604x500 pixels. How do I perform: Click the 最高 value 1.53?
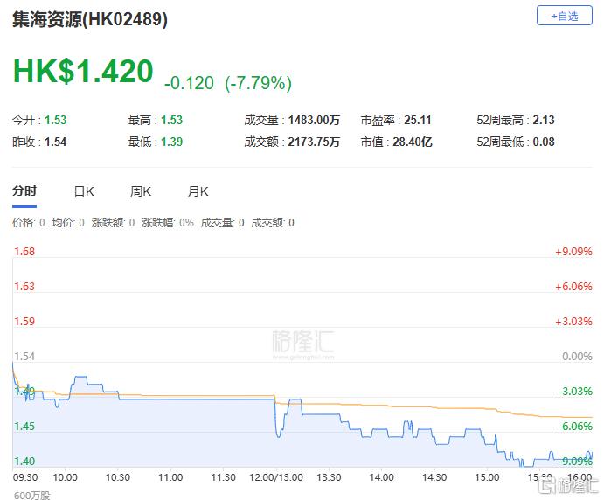pyautogui.click(x=172, y=120)
